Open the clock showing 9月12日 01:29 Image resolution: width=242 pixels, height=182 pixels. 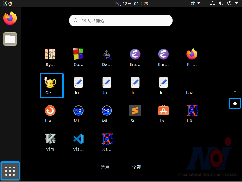click(132, 4)
